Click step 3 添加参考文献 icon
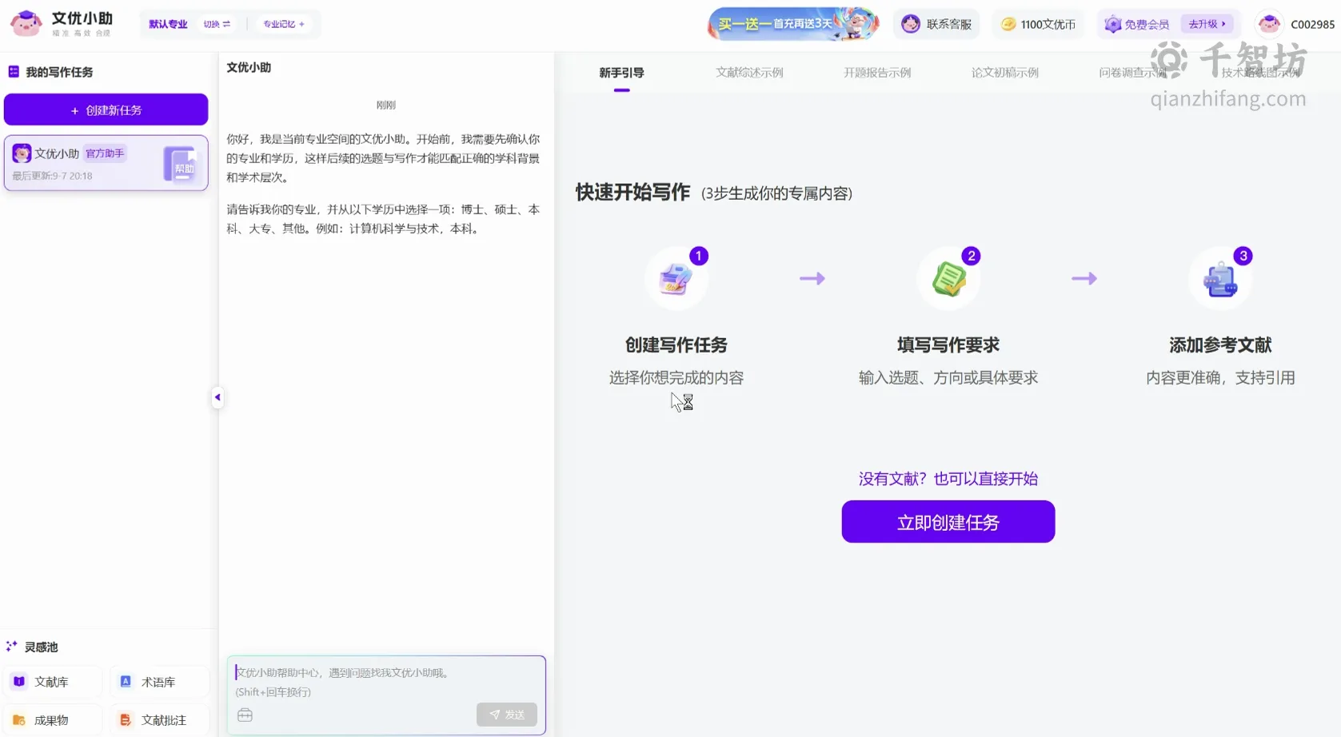This screenshot has width=1341, height=737. point(1220,279)
